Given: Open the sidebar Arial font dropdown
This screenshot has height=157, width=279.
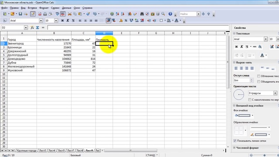Looking at the screenshot, I should click(x=265, y=39).
